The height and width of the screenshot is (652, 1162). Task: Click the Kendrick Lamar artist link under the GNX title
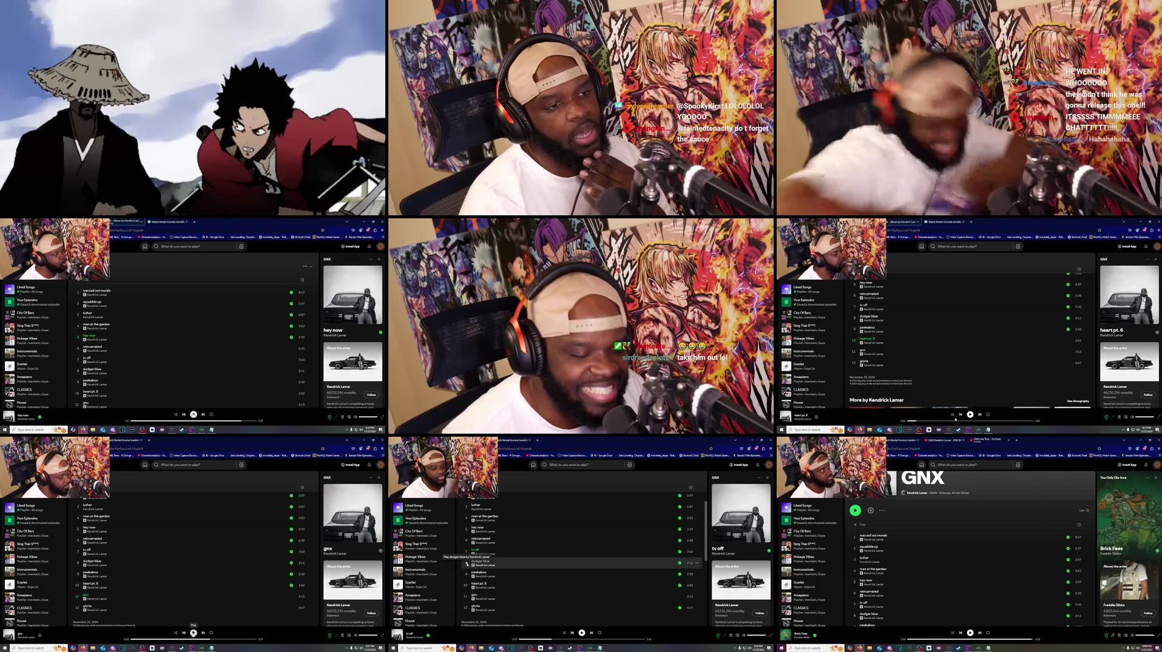coord(916,492)
